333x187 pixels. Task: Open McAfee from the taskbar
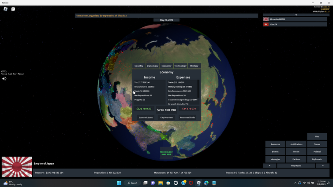[191, 183]
